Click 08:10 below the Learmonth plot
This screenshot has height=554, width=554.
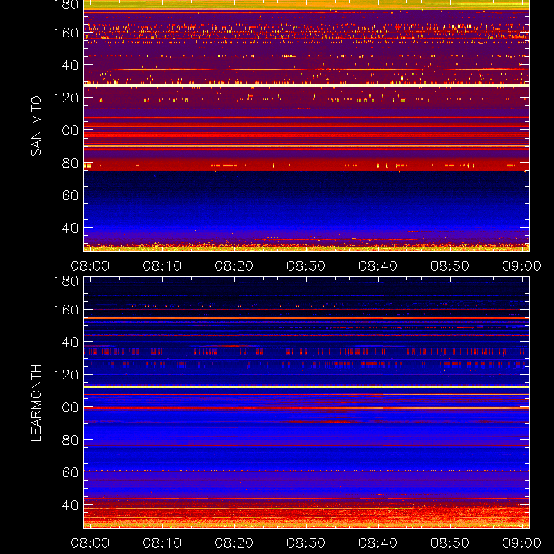(x=162, y=543)
